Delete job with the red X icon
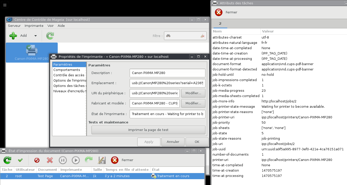 tap(50, 160)
